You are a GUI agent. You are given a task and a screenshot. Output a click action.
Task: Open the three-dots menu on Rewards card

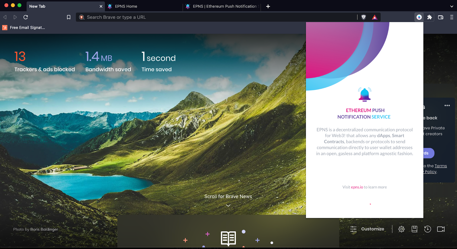coord(447,105)
